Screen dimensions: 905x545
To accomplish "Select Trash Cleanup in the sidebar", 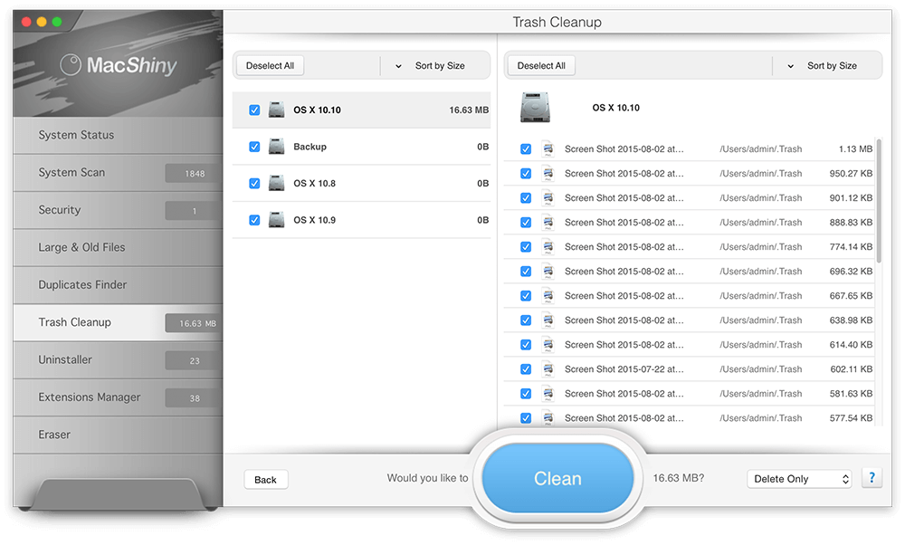I will coord(118,322).
